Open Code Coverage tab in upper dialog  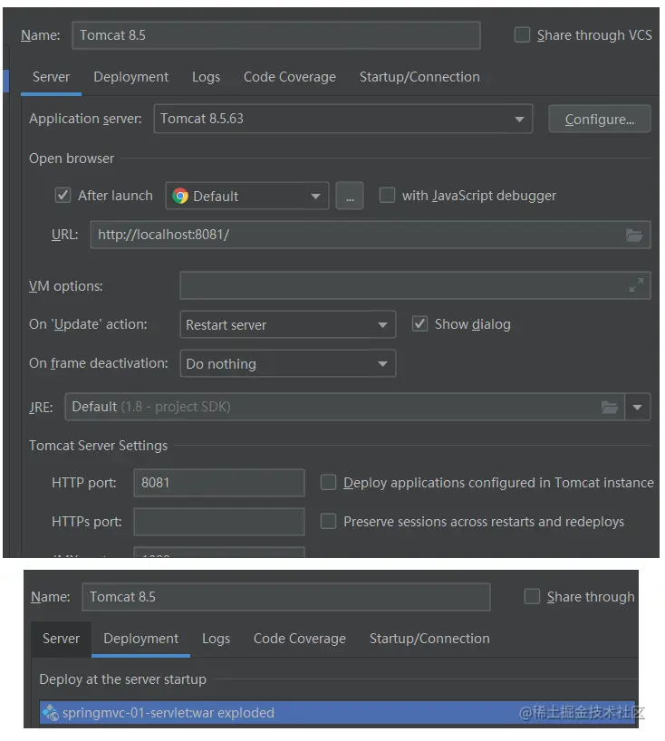point(290,77)
